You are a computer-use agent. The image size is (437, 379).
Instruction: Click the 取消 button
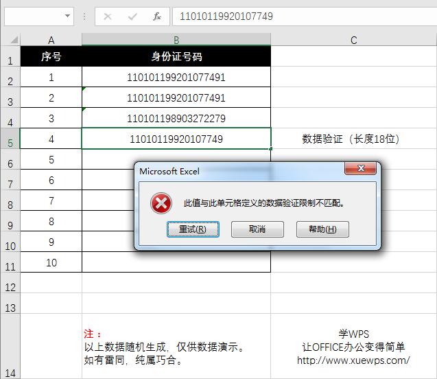click(257, 229)
